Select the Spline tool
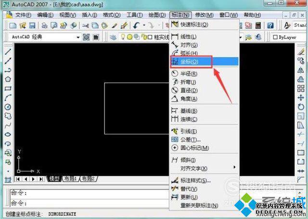This screenshot has width=308, height=219. [8, 125]
